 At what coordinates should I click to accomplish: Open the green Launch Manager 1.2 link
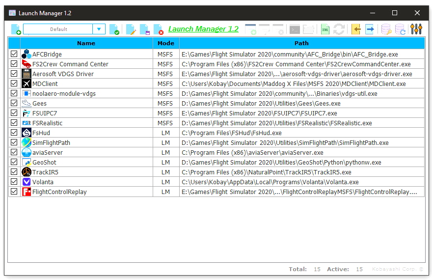[x=203, y=29]
